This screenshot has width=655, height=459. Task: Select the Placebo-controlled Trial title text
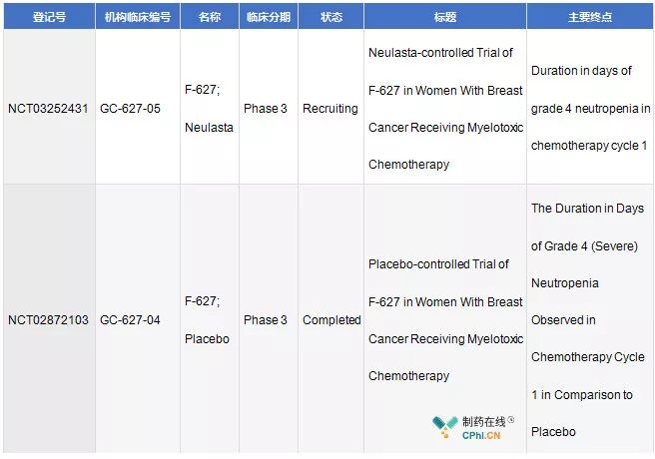click(x=445, y=320)
